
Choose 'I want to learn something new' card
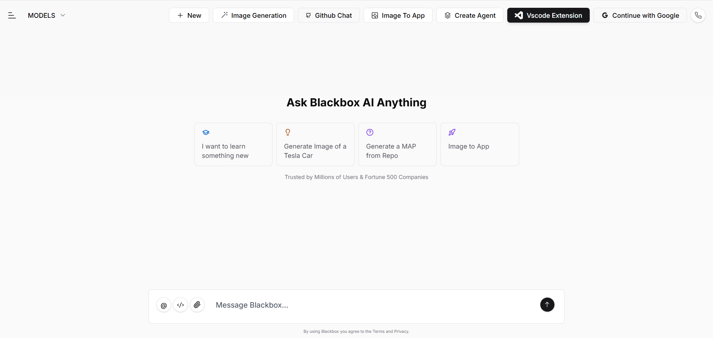click(x=233, y=145)
